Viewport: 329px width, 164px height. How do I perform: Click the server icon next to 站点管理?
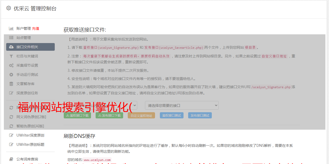coord(11,38)
